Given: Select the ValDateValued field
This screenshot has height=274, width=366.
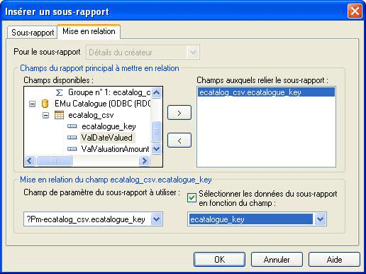Looking at the screenshot, I should click(107, 138).
